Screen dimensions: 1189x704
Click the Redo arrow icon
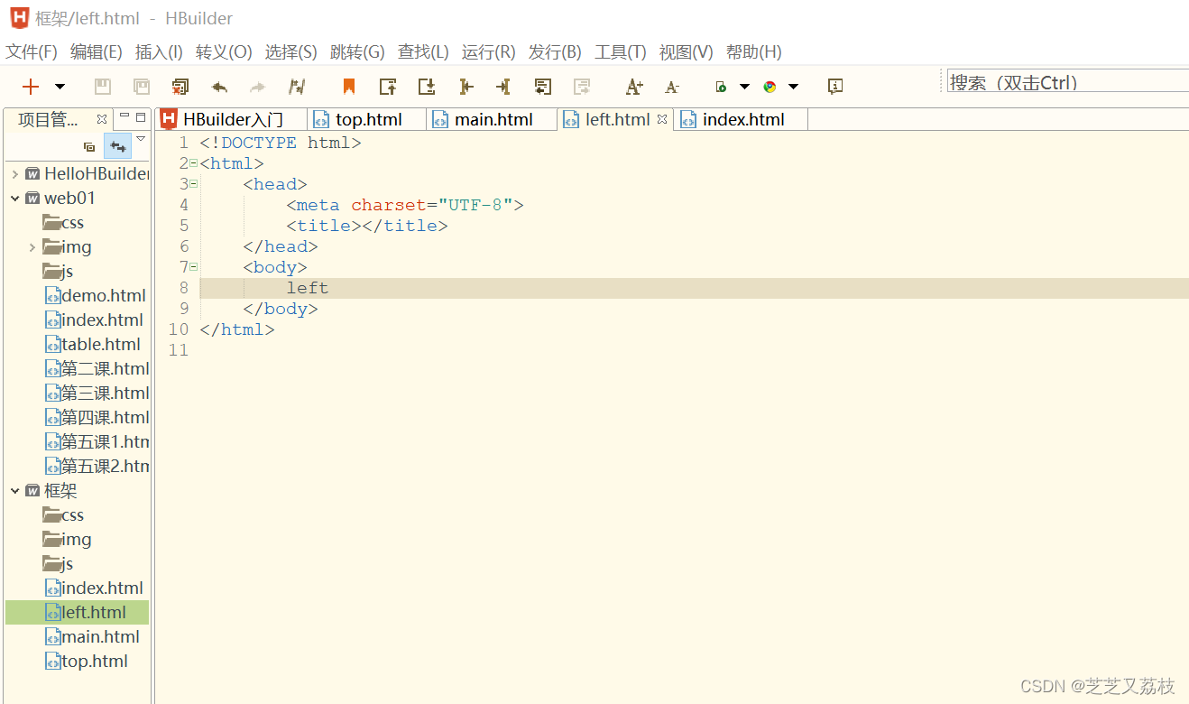[x=258, y=87]
